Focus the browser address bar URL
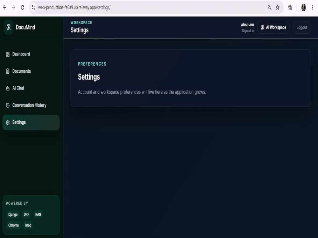 coord(74,8)
